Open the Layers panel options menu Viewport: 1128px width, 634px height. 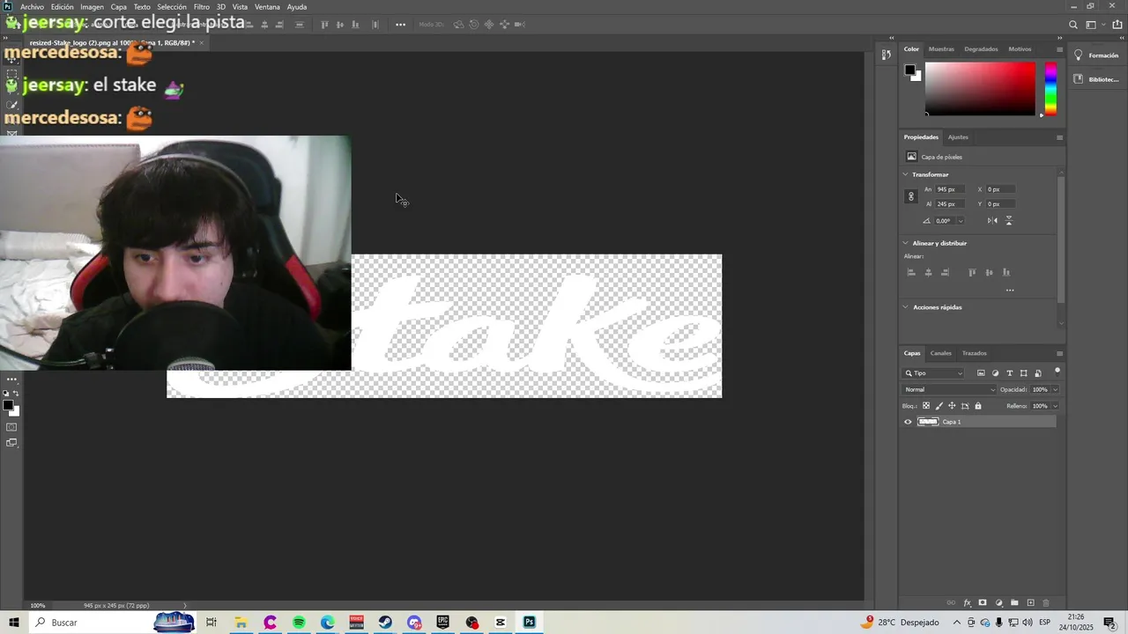tap(1059, 353)
